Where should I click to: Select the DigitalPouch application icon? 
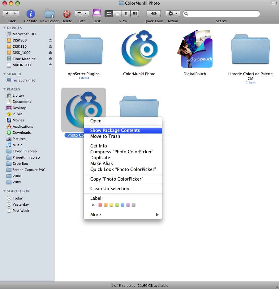pyautogui.click(x=195, y=49)
